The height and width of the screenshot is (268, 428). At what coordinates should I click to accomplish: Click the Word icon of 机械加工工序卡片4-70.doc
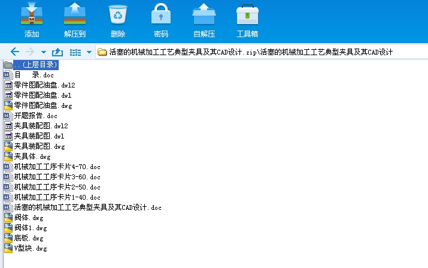tap(8, 167)
